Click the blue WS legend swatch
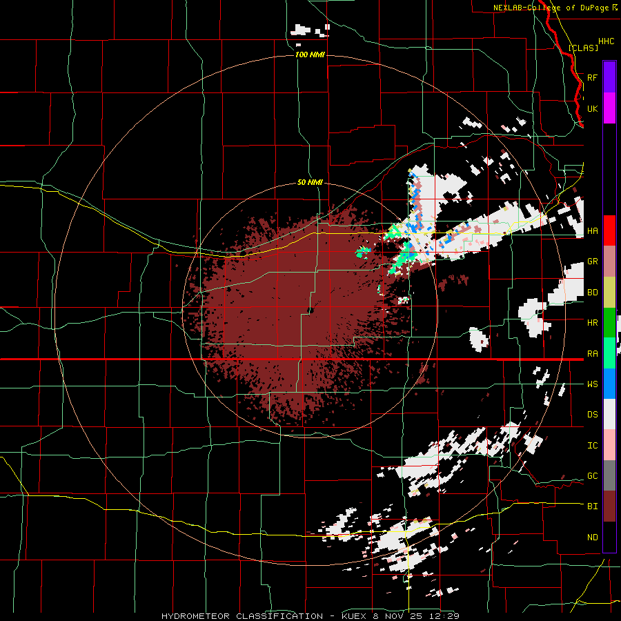This screenshot has width=621, height=621. click(609, 384)
